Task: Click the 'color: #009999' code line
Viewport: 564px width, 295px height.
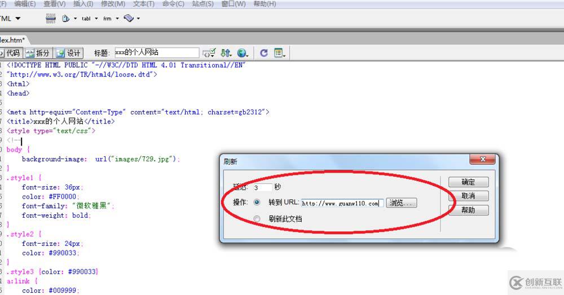Action: coord(50,290)
